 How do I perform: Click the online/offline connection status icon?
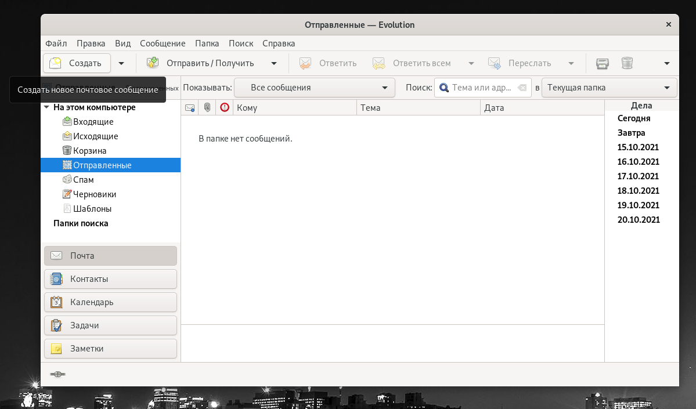pos(57,374)
